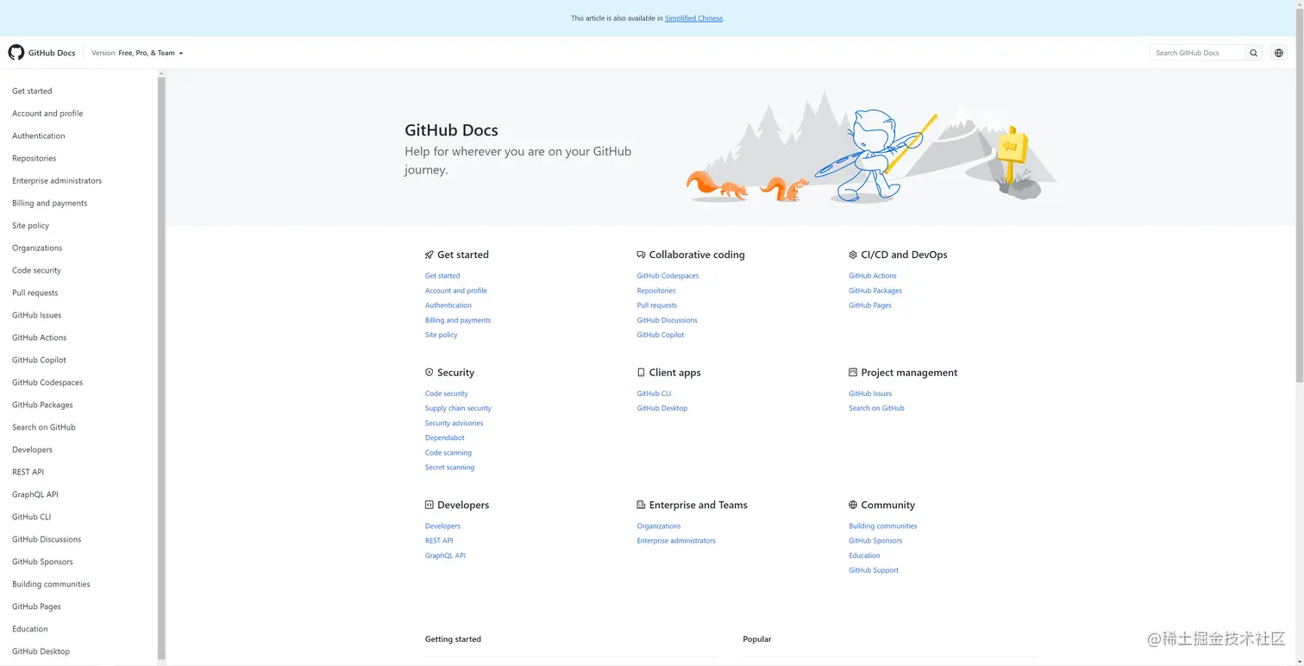Viewport: 1304px width, 666px height.
Task: Open Code security in the sidebar
Action: pyautogui.click(x=36, y=270)
